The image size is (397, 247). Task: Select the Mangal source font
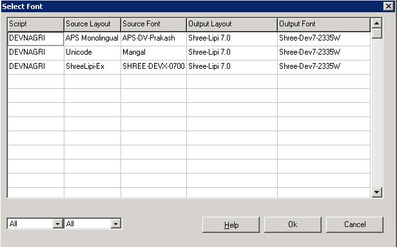(153, 53)
